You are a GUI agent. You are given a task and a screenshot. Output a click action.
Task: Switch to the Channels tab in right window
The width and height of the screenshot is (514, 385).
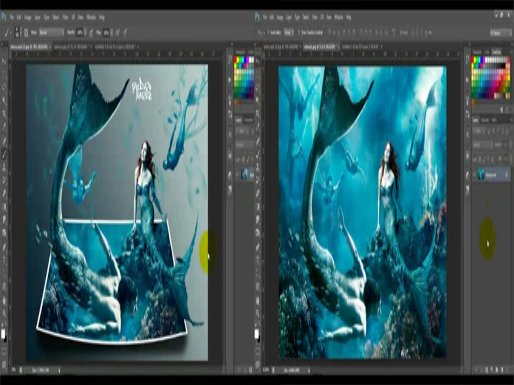click(485, 120)
